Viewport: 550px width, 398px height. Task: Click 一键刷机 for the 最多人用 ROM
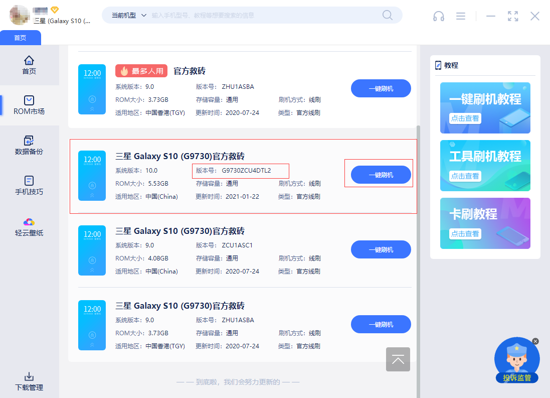[x=381, y=88]
